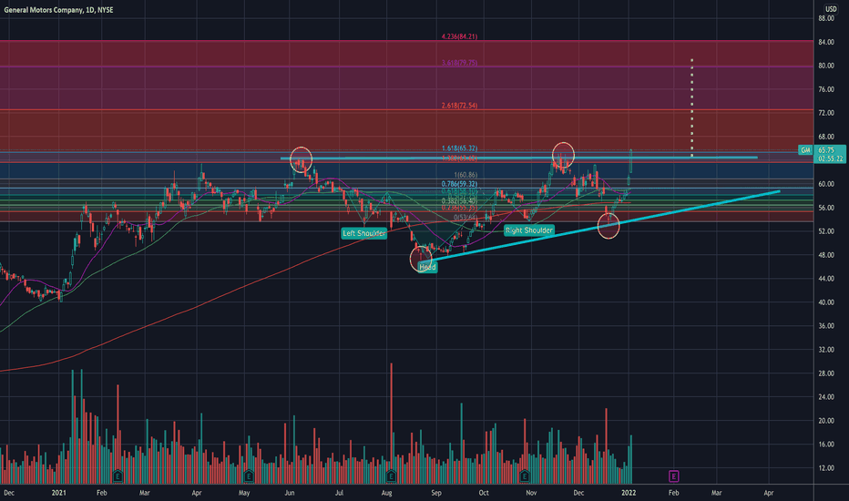Select the Head text label
The image size is (849, 501).
coord(427,267)
